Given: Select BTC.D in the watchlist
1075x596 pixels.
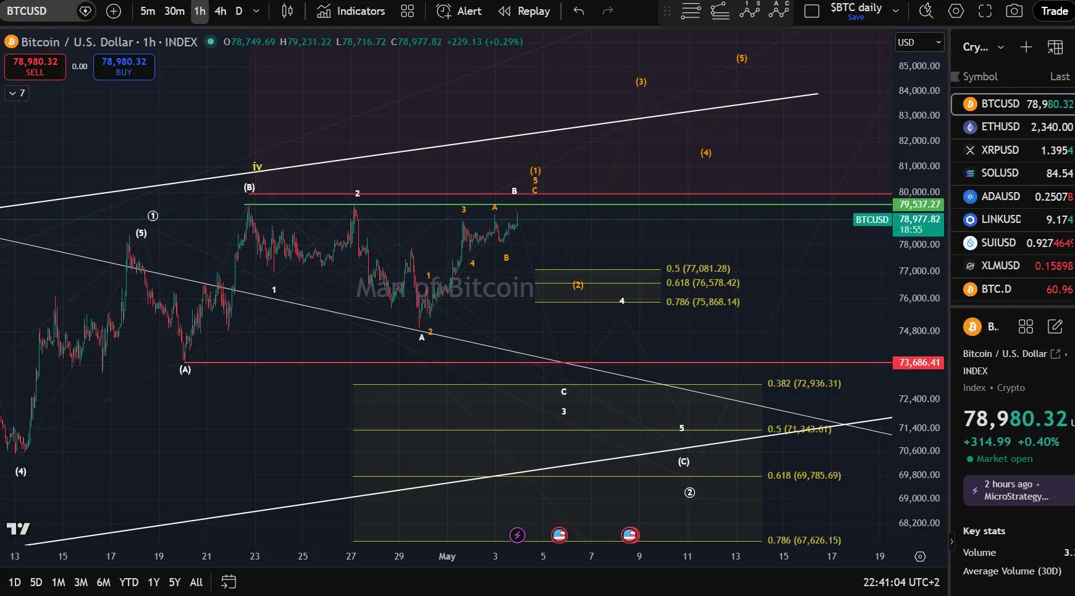Looking at the screenshot, I should [1013, 289].
